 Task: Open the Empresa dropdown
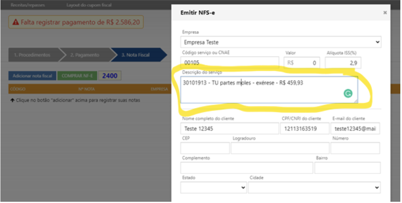[281, 42]
